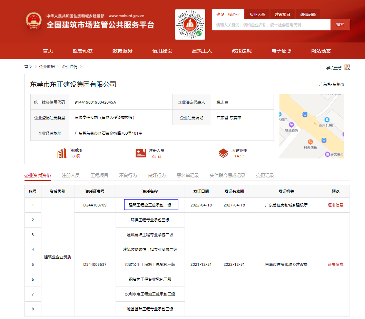
Task: Open the 网站动态 navigation item
Action: [x=321, y=51]
